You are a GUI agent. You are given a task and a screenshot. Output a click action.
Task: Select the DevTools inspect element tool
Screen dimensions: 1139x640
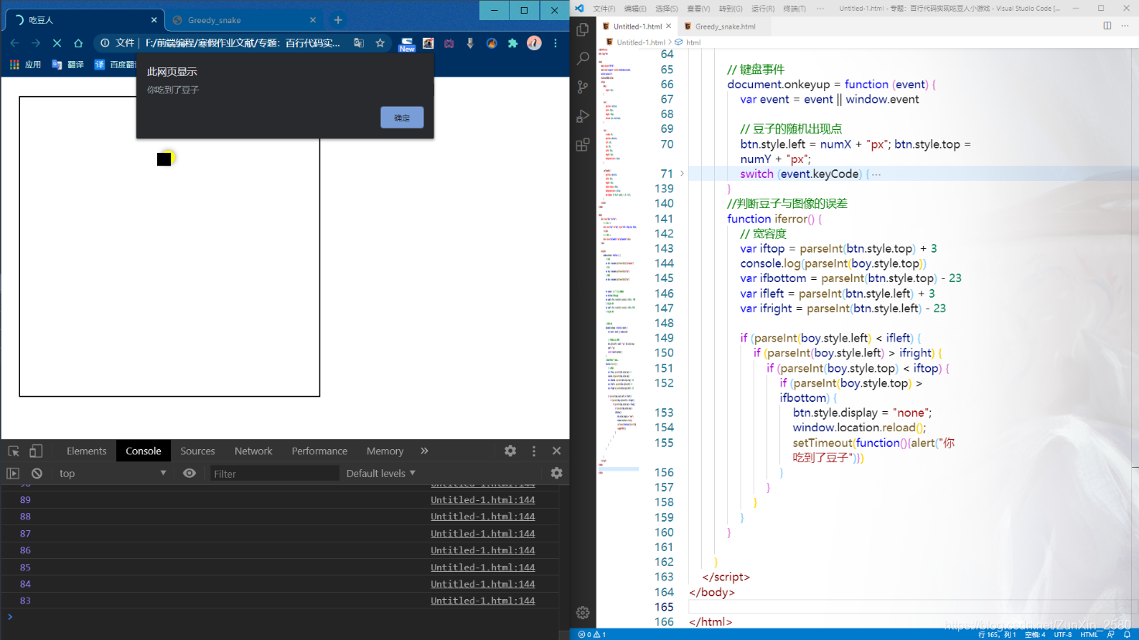point(14,451)
